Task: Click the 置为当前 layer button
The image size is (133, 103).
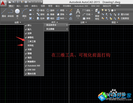Action: [x=123, y=14]
